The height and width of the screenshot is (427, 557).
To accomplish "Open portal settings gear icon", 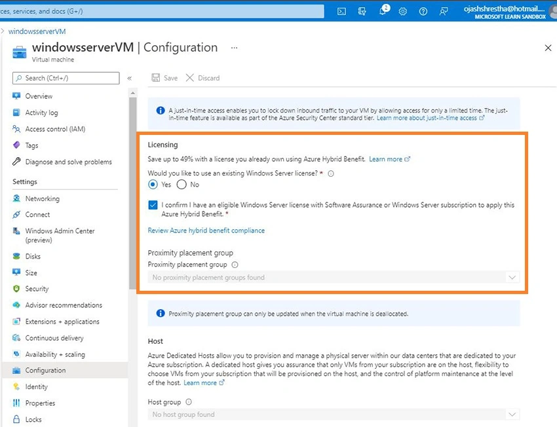I will click(x=402, y=11).
